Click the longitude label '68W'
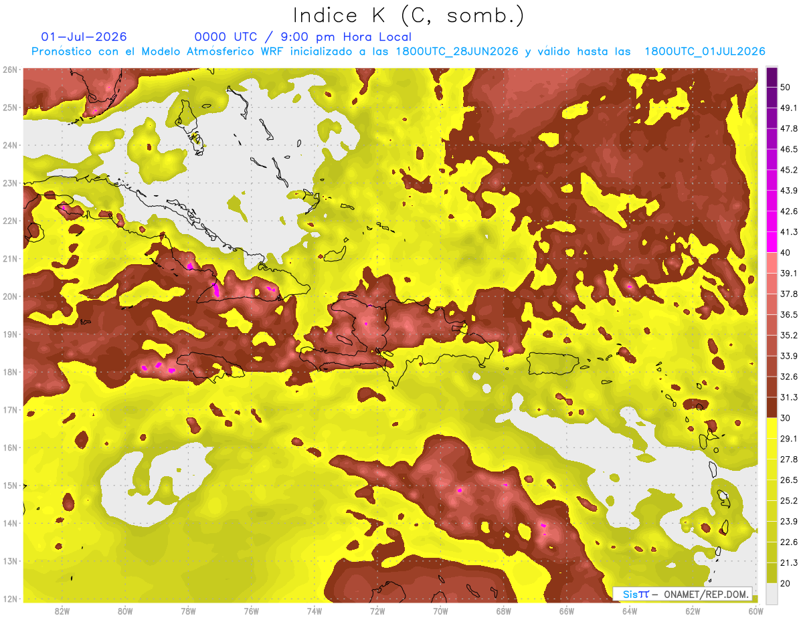 tap(504, 611)
